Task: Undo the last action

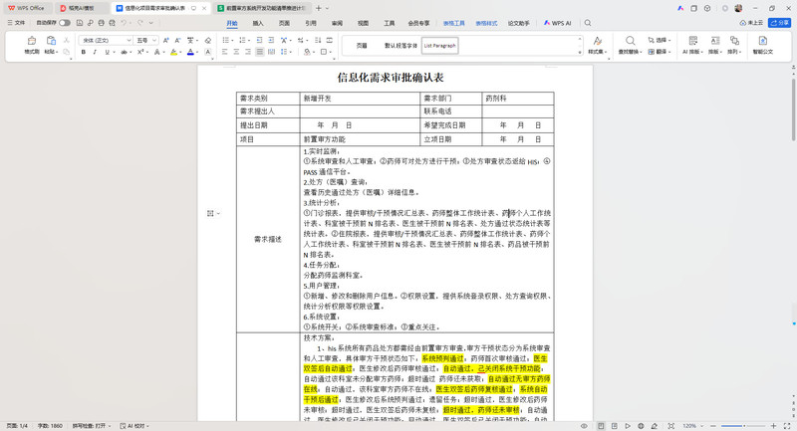Action: pyautogui.click(x=124, y=23)
